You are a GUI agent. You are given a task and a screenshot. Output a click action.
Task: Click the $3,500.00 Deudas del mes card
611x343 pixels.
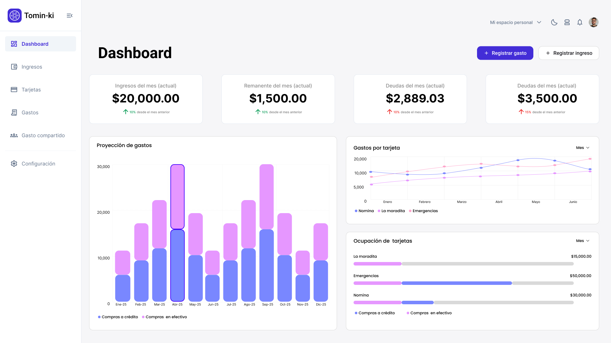(542, 99)
